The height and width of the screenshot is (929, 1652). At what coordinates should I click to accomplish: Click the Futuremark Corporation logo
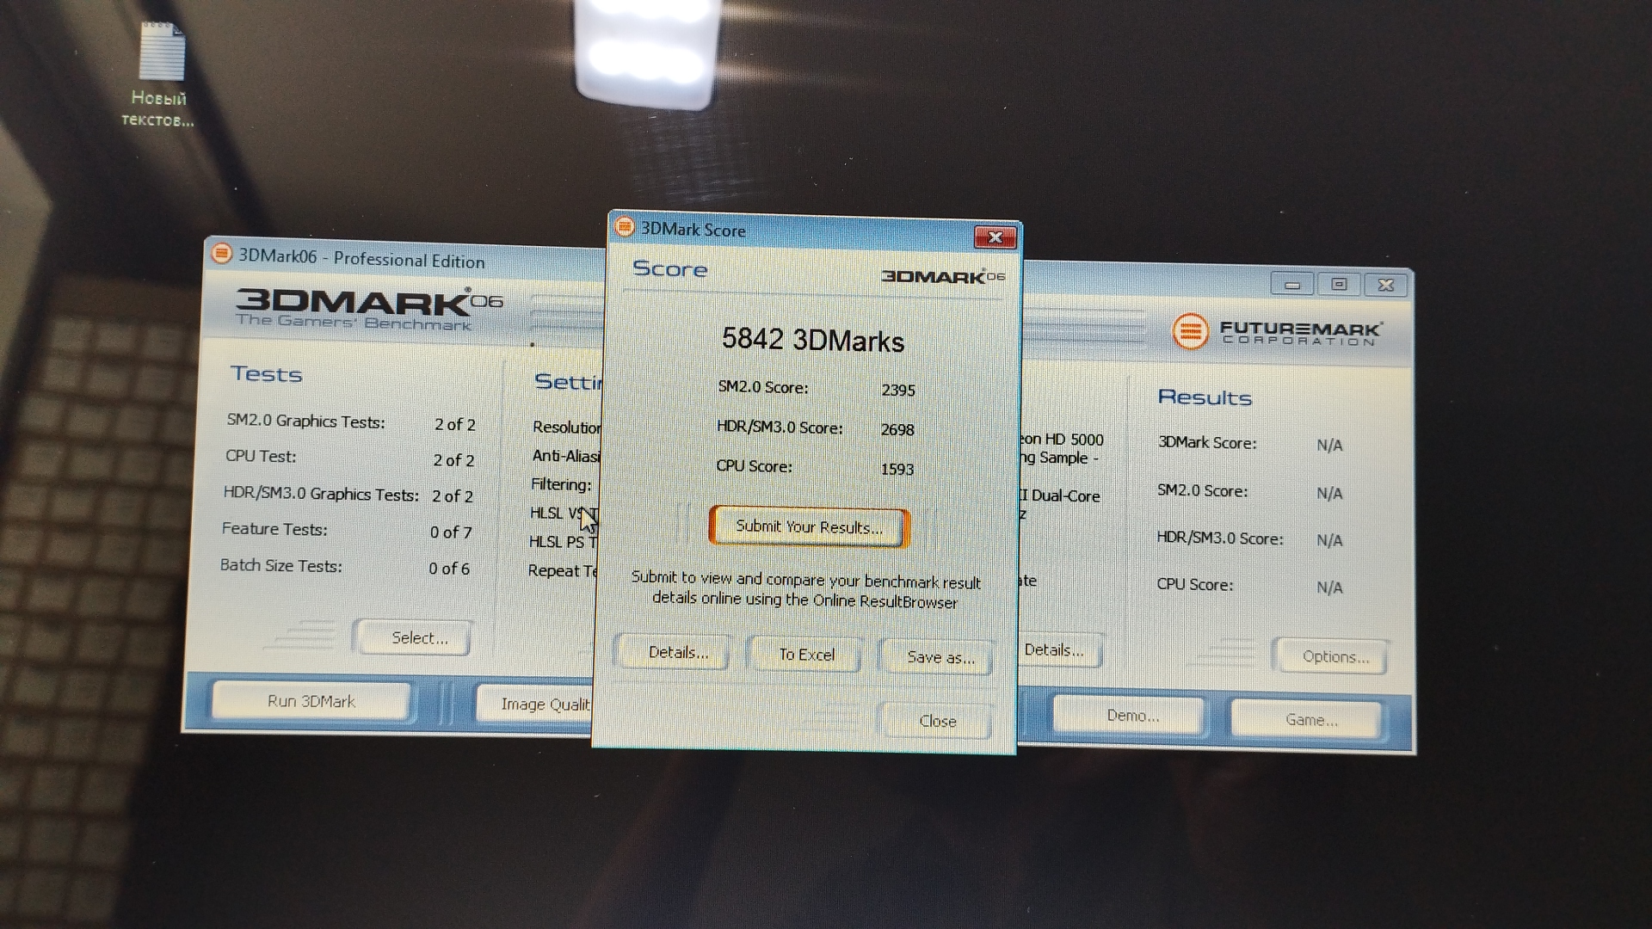point(1277,332)
